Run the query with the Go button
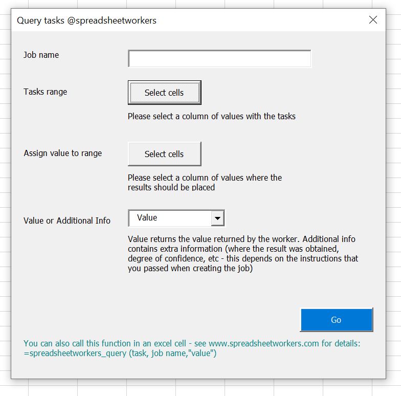The width and height of the screenshot is (401, 396). tap(336, 320)
